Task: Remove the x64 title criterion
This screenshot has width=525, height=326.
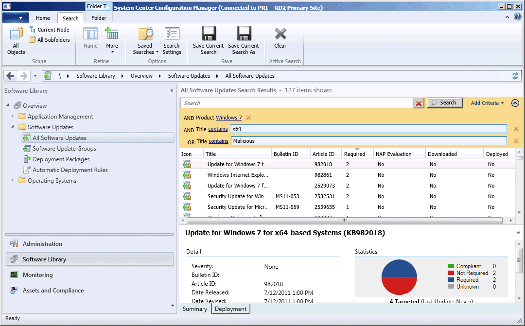Action: 516,129
